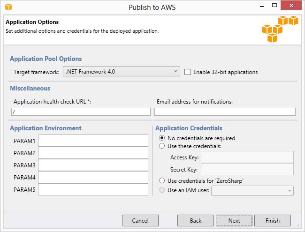Maximize the Publish to AWS window
Image resolution: width=305 pixels, height=232 pixels.
click(274, 6)
